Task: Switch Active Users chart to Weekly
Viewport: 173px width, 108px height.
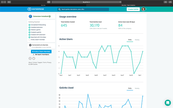Action: click(137, 40)
